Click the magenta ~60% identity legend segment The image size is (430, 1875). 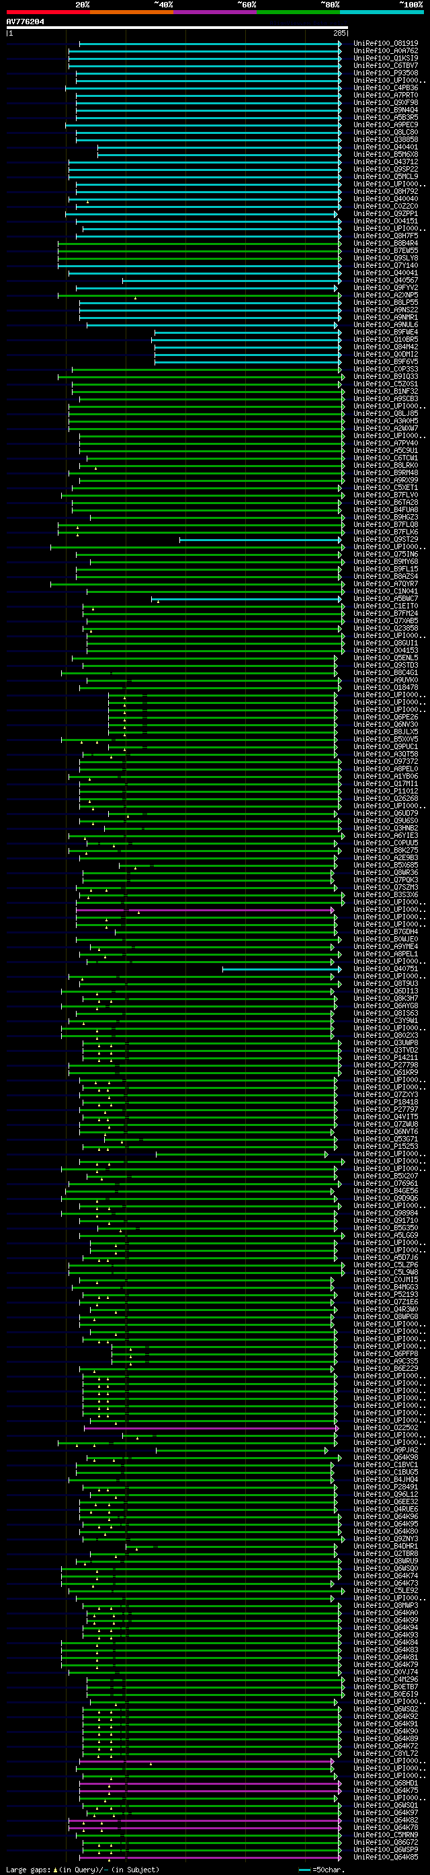click(x=215, y=12)
